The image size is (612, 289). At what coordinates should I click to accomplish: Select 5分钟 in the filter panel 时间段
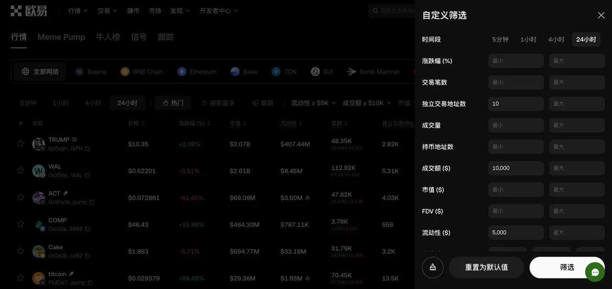click(500, 40)
